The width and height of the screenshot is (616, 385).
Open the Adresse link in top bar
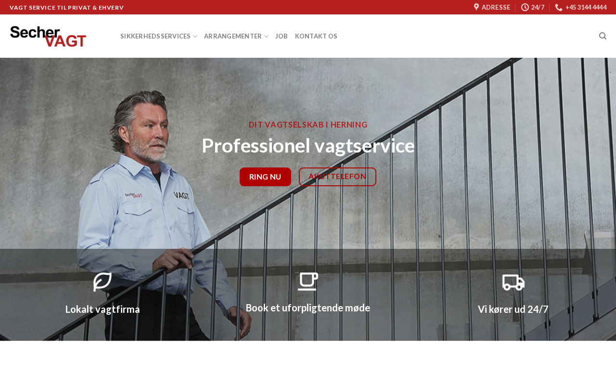pyautogui.click(x=496, y=7)
